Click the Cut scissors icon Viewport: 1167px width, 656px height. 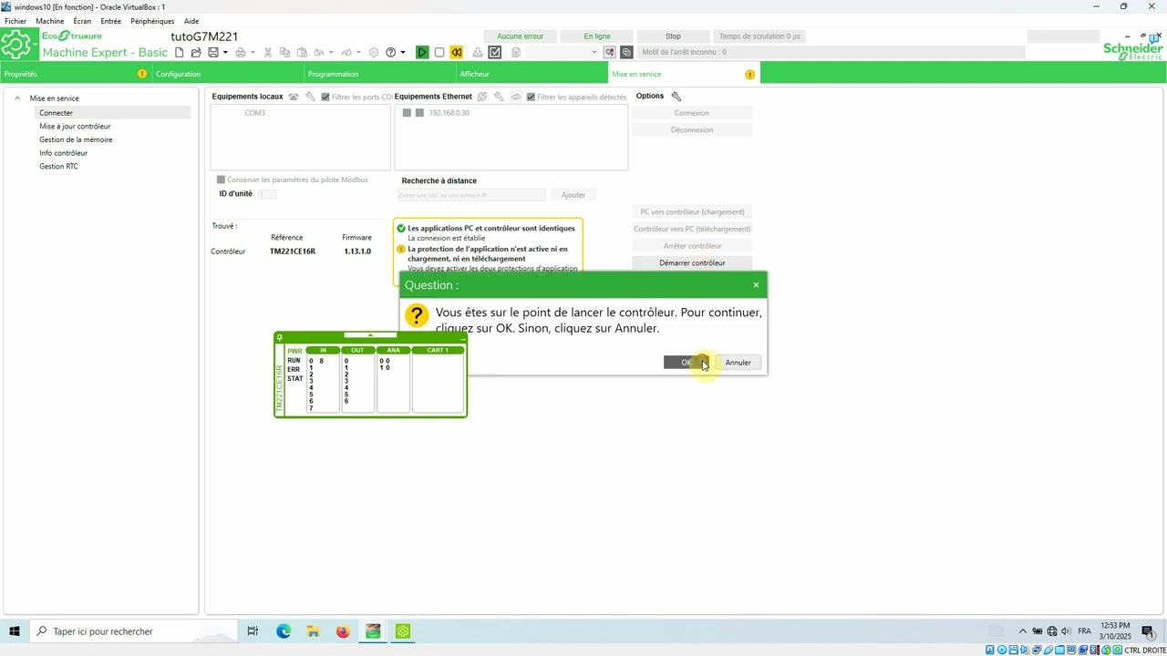click(x=268, y=53)
